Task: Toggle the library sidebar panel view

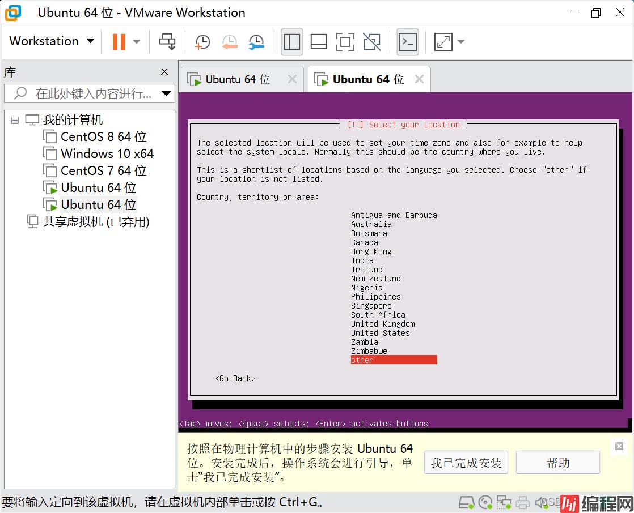Action: coord(292,41)
